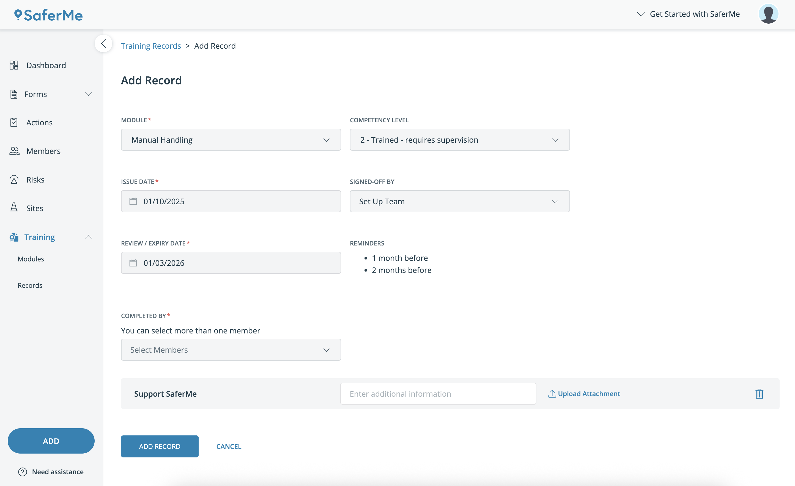The height and width of the screenshot is (486, 795).
Task: Go to Records under Training
Action: [30, 285]
